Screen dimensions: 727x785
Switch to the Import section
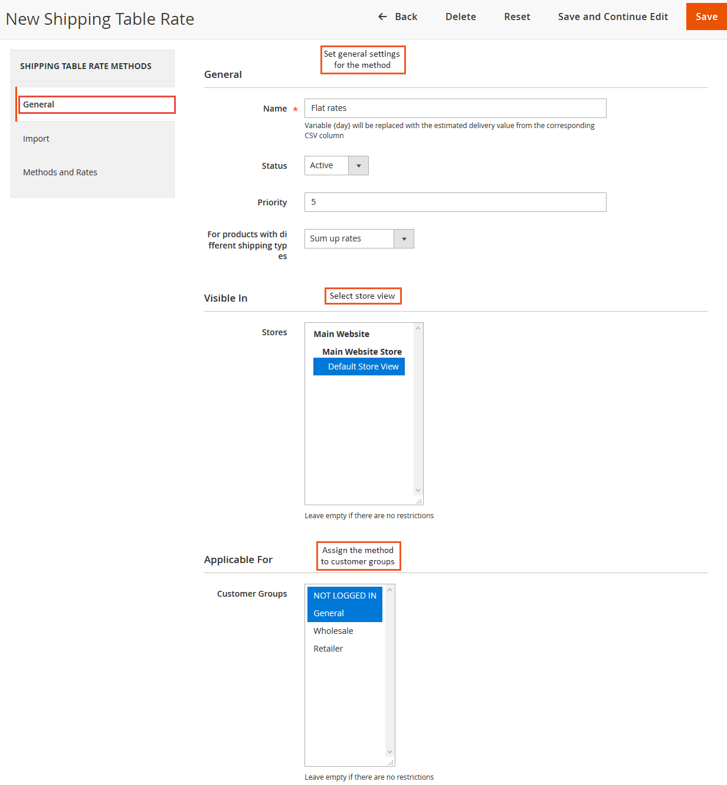click(x=36, y=138)
